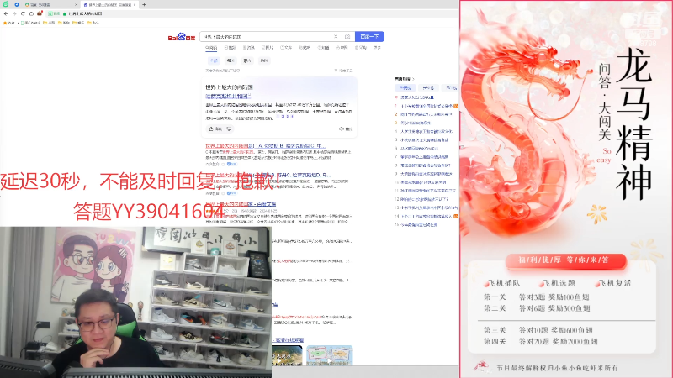Open the right map video thumbnail
This screenshot has height=378, width=673.
[330, 355]
